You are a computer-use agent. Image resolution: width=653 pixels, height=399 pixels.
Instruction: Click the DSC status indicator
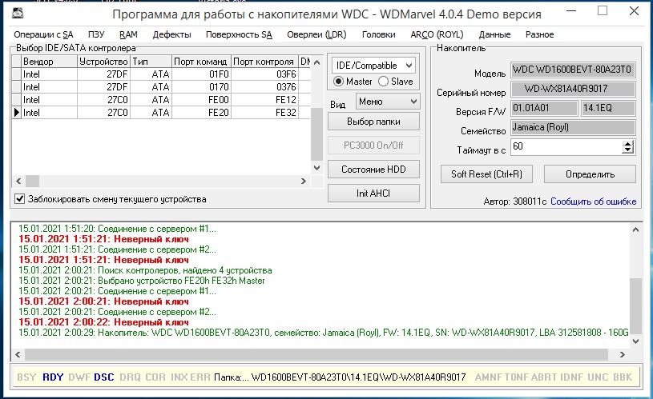pyautogui.click(x=103, y=377)
